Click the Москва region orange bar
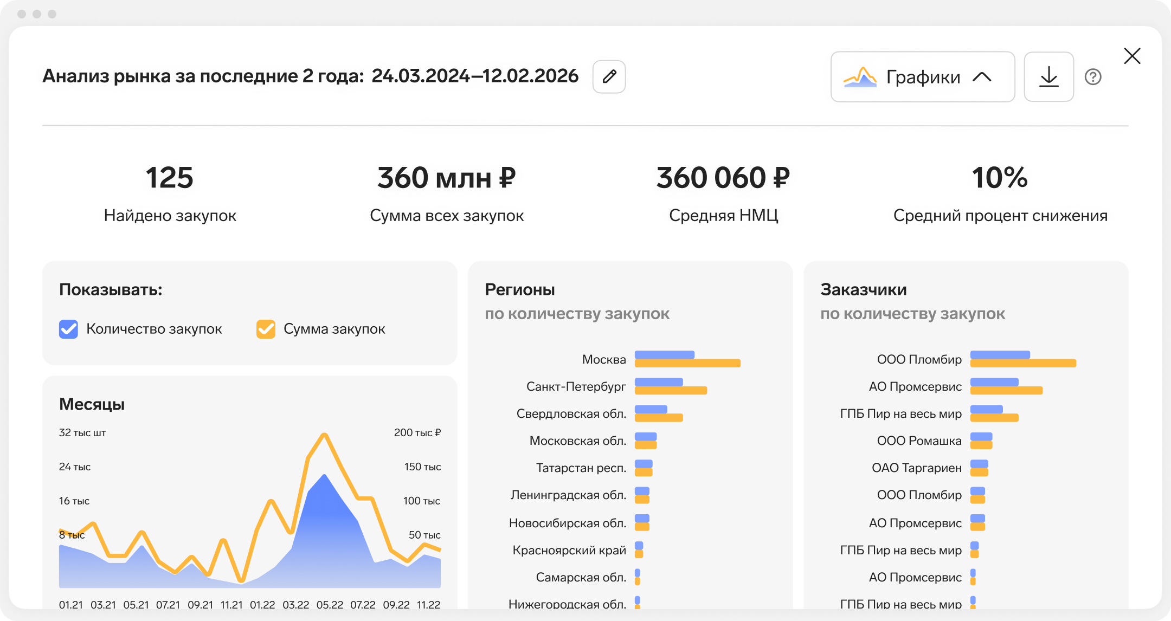The image size is (1171, 621). tap(687, 363)
